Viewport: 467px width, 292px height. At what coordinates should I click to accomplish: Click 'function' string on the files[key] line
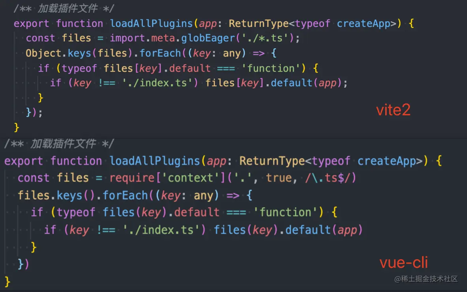click(x=270, y=68)
